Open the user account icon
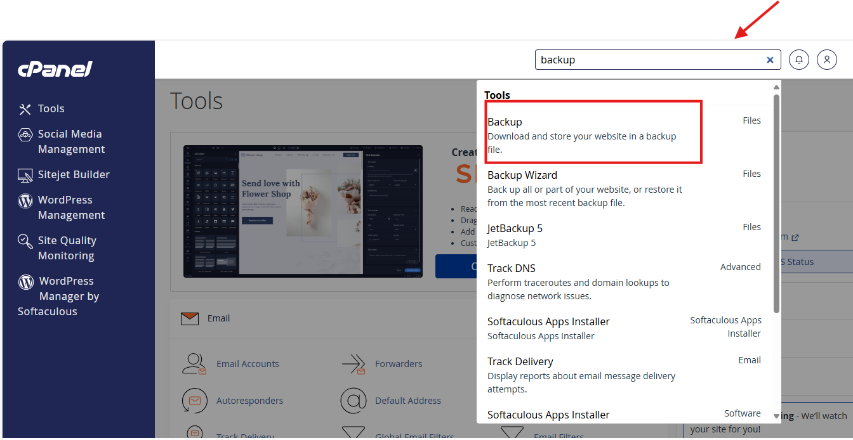853x440 pixels. [827, 60]
